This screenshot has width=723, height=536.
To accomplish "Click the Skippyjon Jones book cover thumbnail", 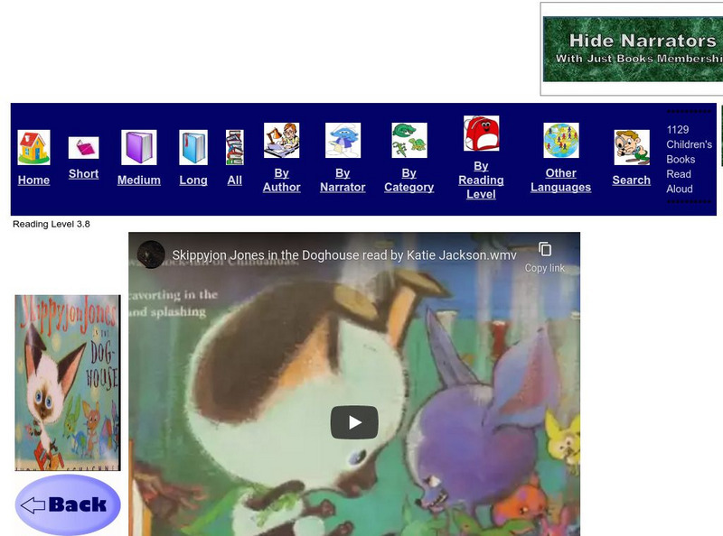I will [68, 382].
